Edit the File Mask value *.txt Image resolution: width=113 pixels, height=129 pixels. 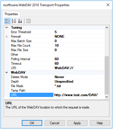(79, 86)
